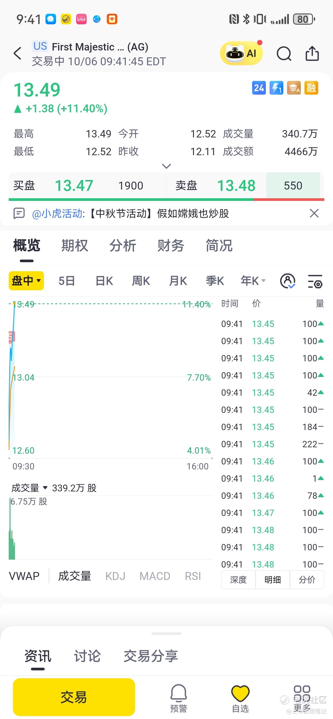Enable the RSI indicator

coord(193,576)
